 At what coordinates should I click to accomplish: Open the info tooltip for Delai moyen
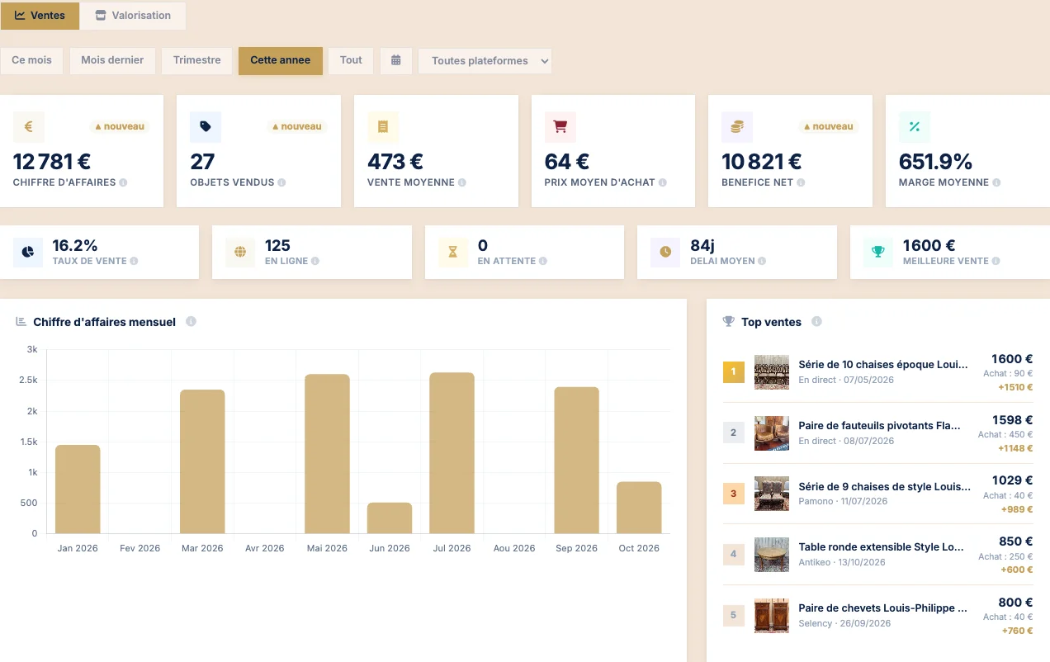(x=762, y=261)
